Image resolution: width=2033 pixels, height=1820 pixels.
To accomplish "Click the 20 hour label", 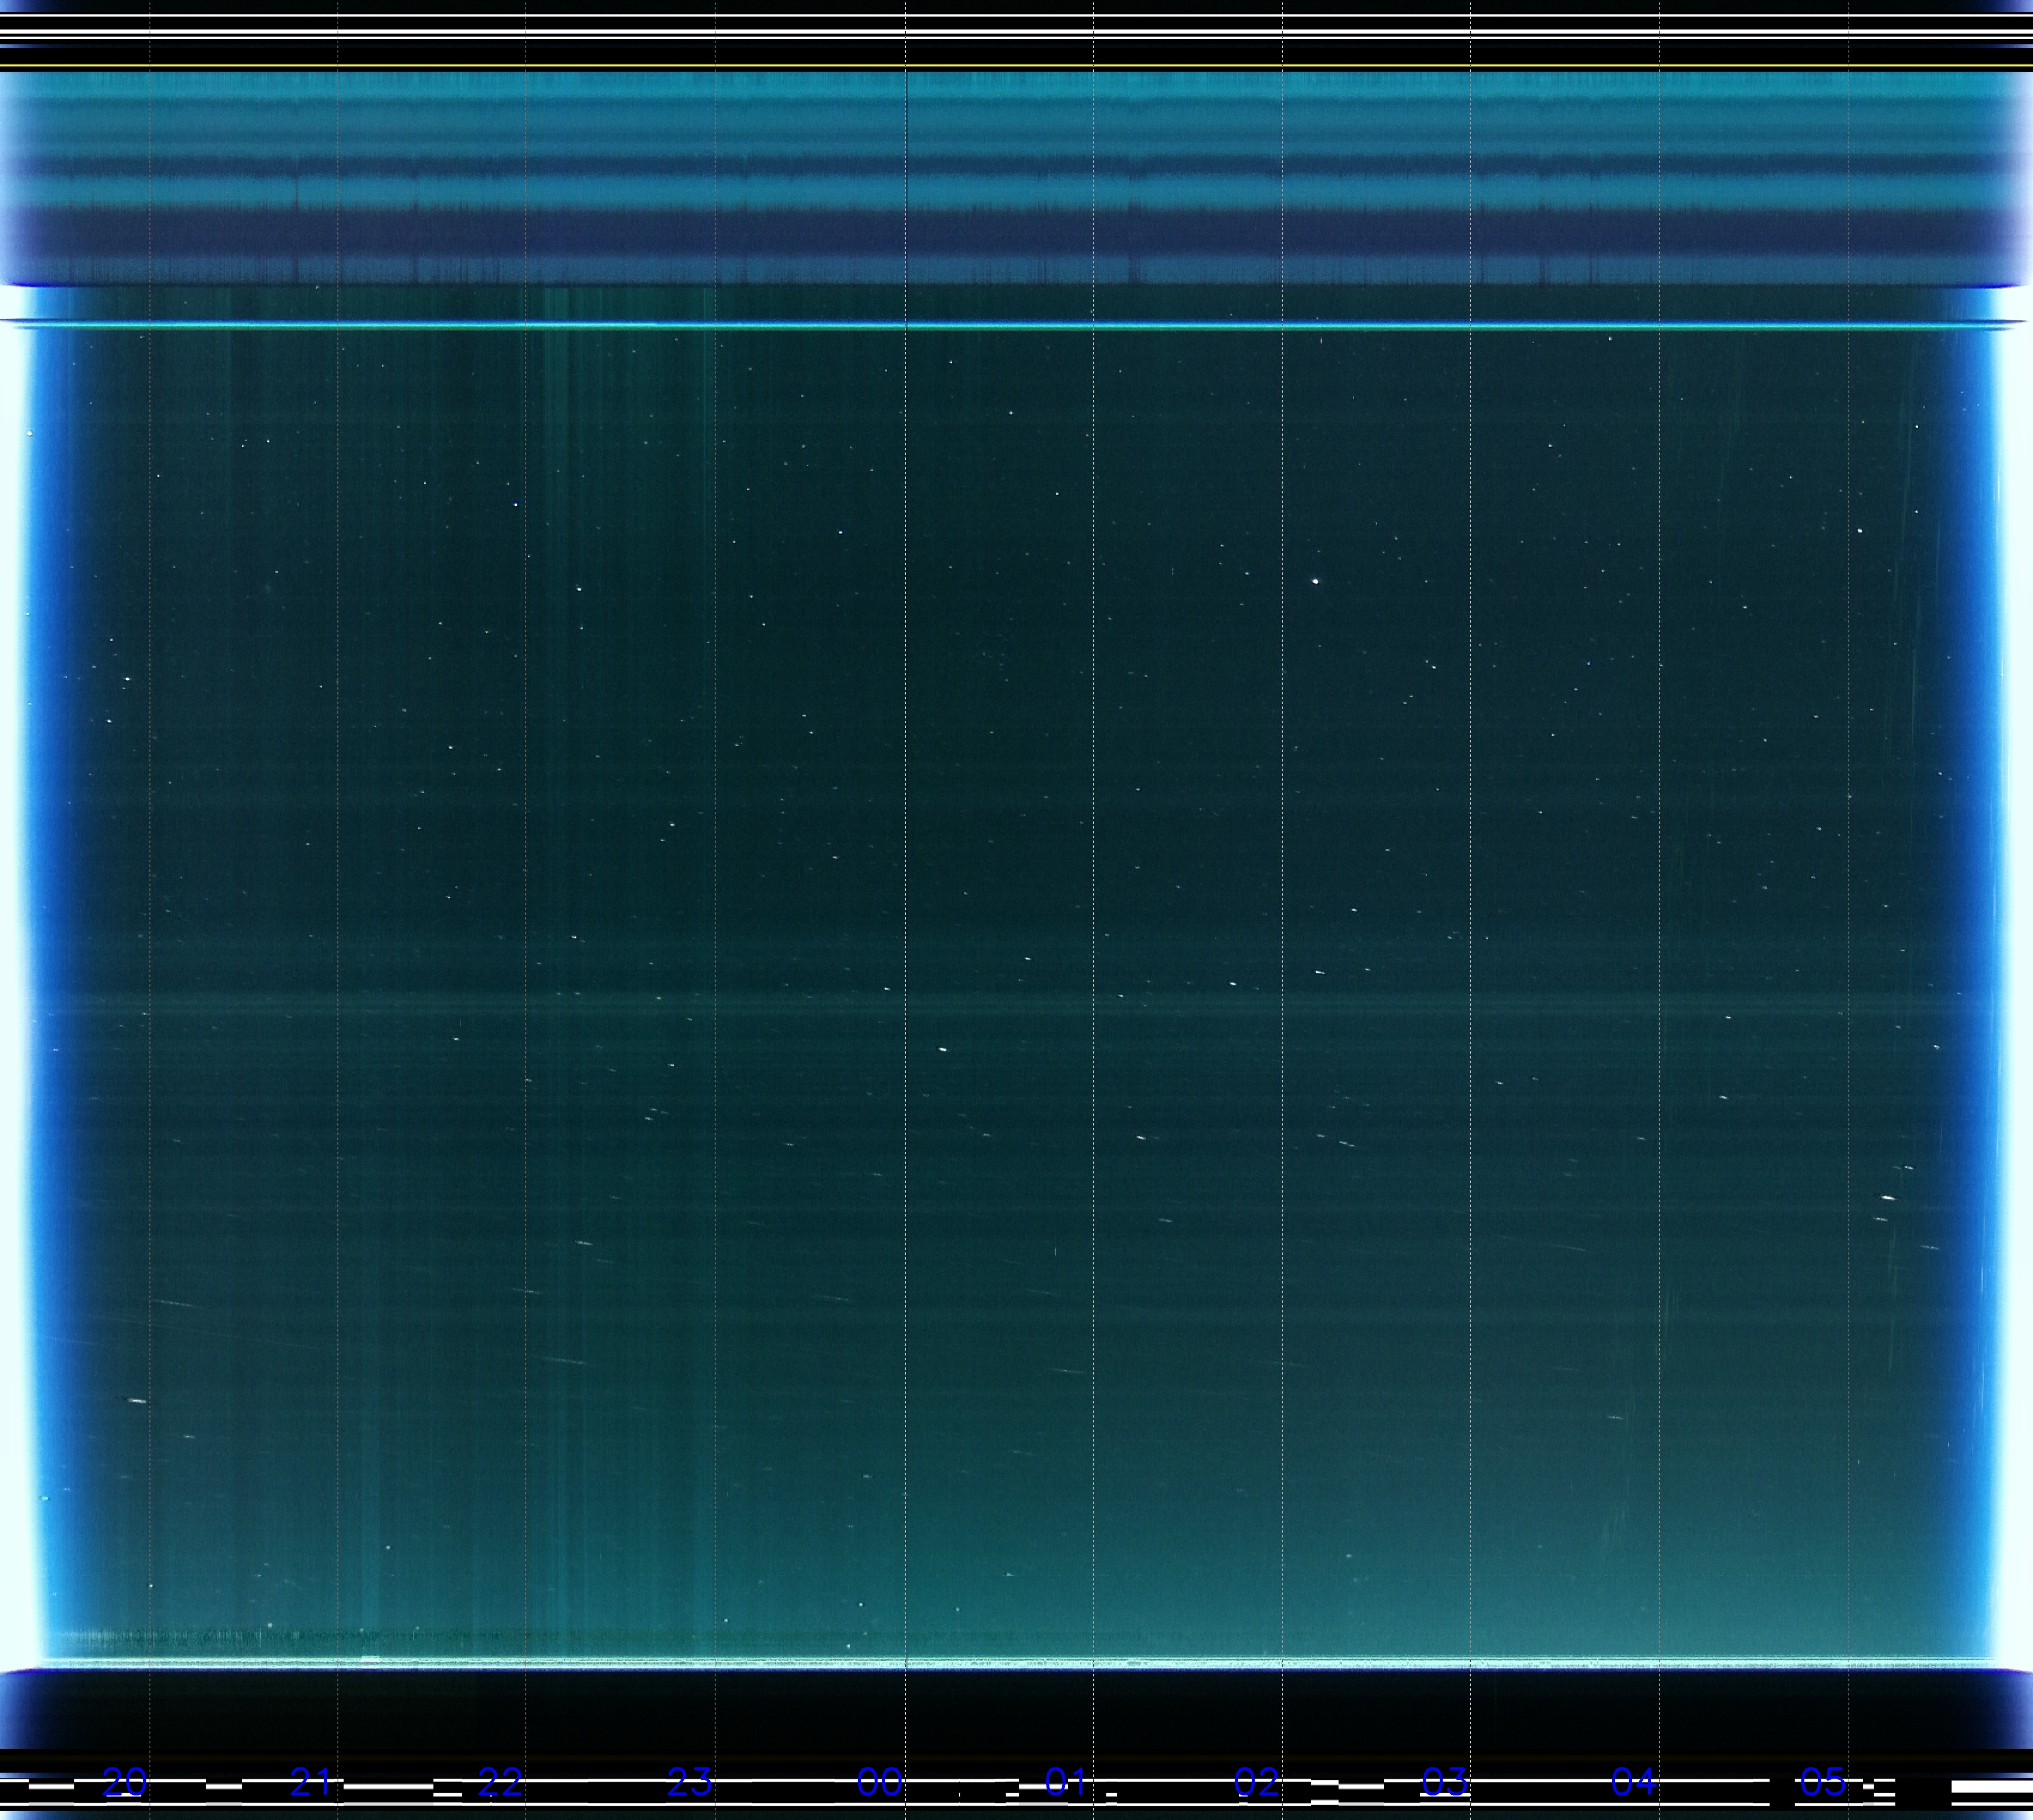I will coord(125,1782).
